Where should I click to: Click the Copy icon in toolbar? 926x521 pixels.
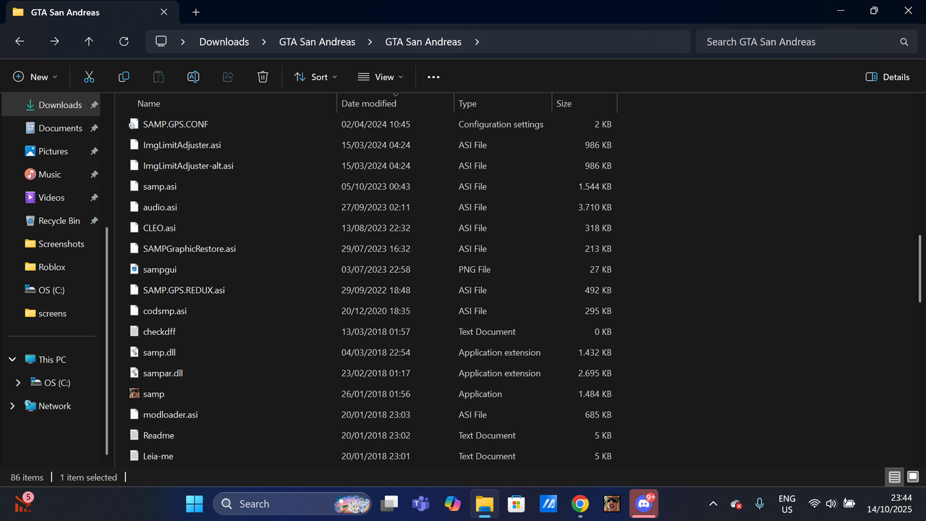[x=124, y=77]
